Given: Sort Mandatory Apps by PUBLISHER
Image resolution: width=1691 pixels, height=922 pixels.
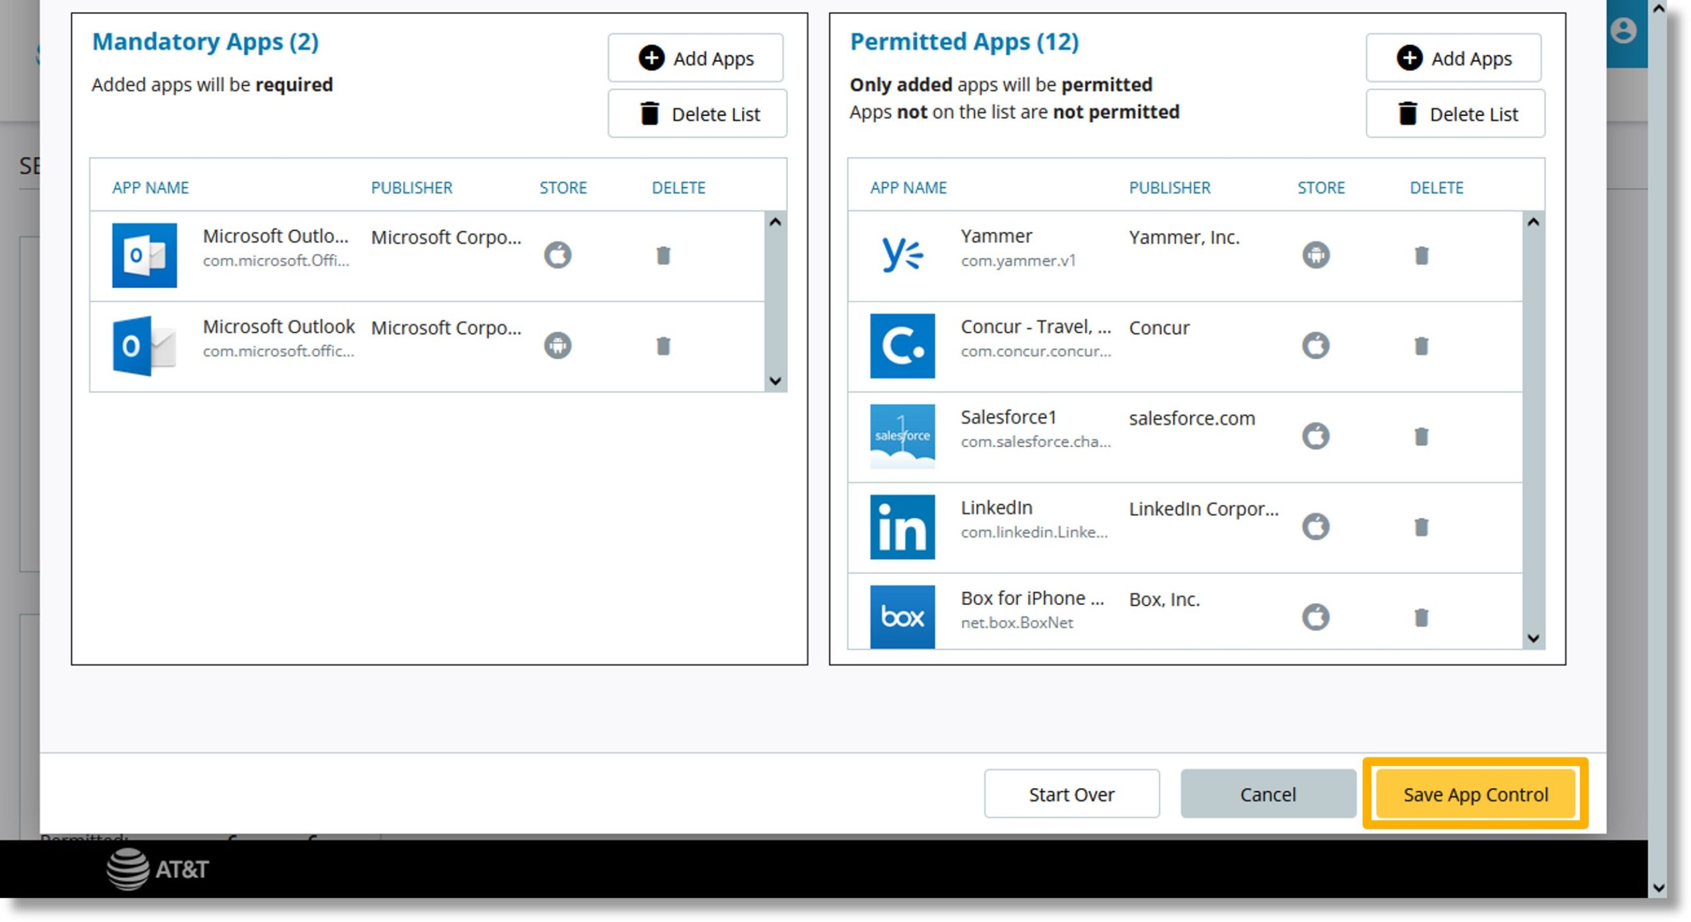Looking at the screenshot, I should click(x=412, y=188).
